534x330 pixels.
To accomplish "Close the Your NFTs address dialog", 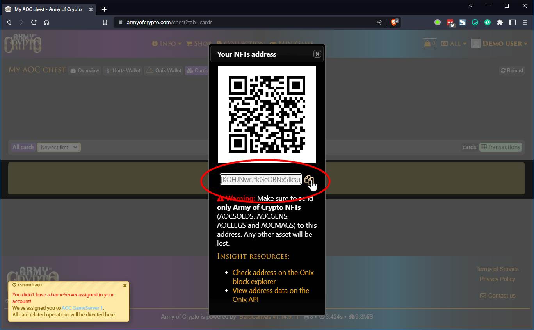I will tap(317, 54).
